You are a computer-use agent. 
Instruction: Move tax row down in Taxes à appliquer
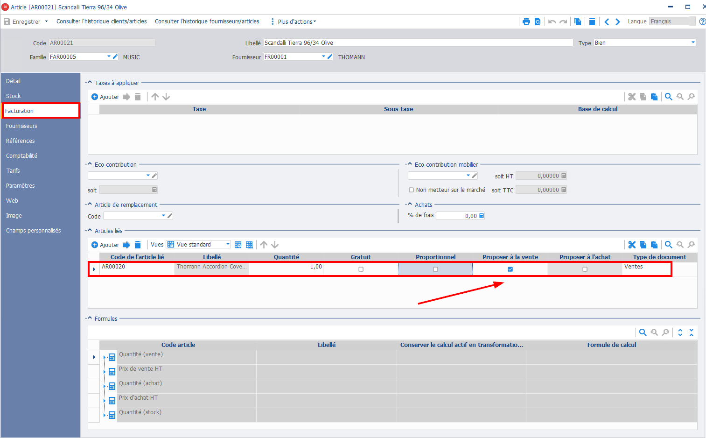click(166, 97)
